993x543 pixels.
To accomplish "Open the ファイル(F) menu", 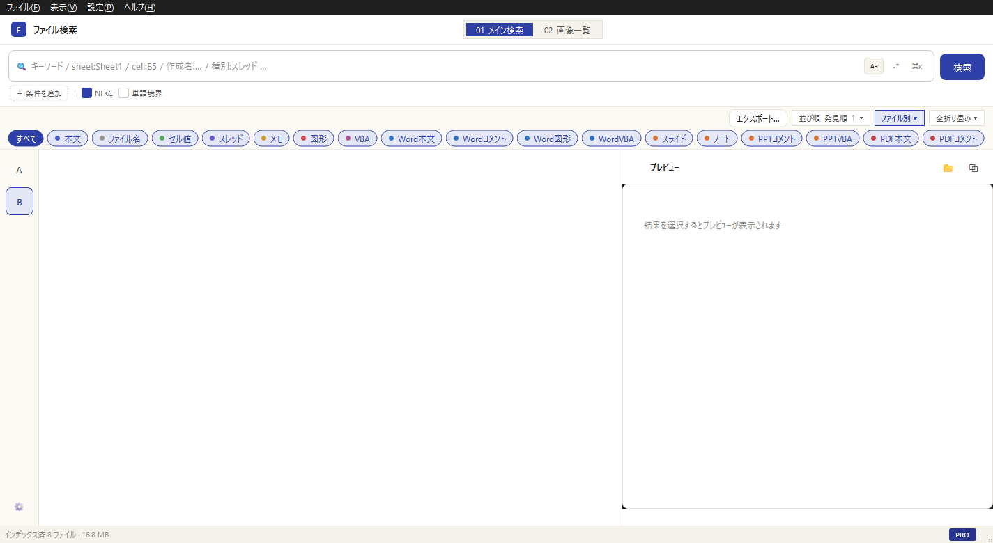I will (x=23, y=8).
